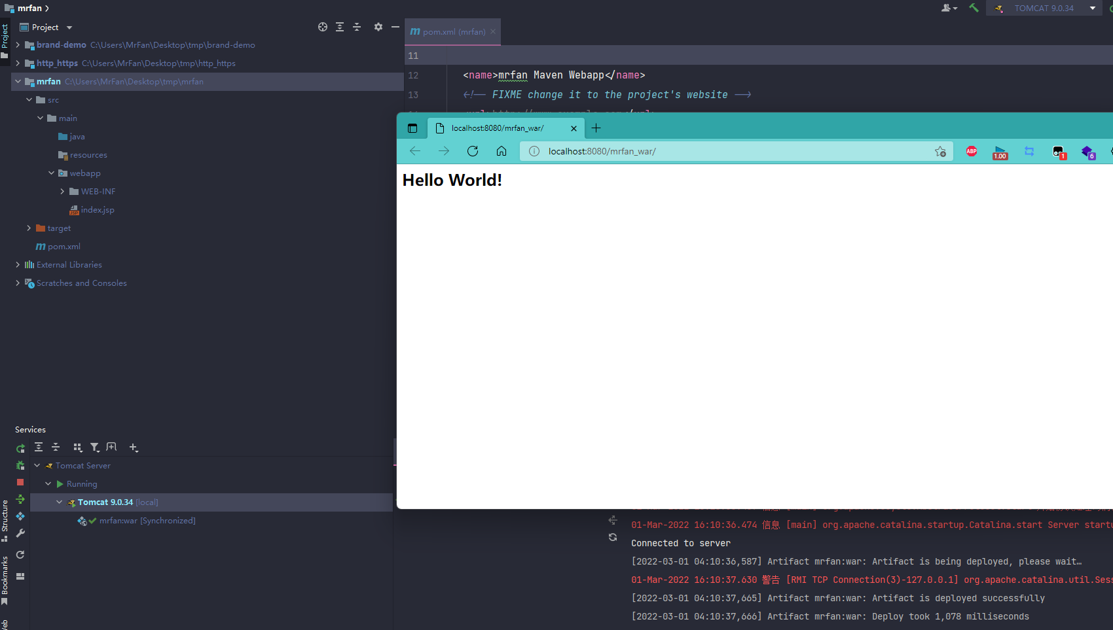The image size is (1113, 630).
Task: Click the blue 1.00 speed extension icon
Action: [x=1000, y=152]
